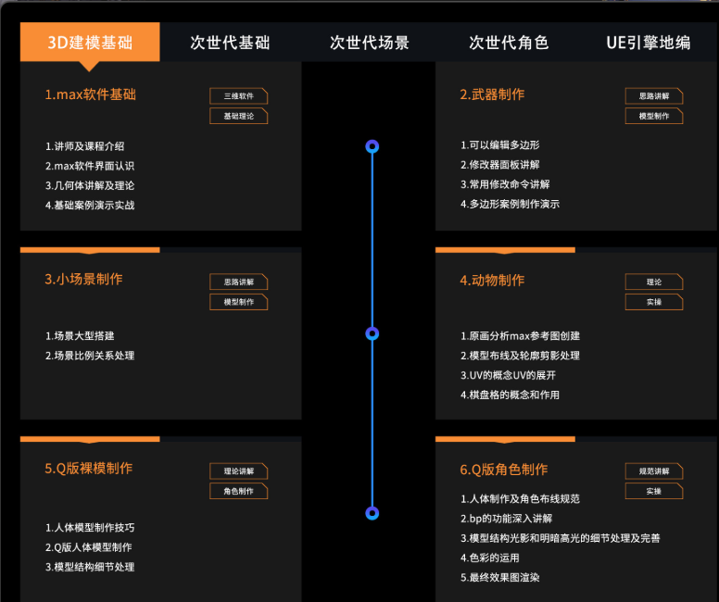
Task: Click the 三维软件 tag button
Action: pyautogui.click(x=238, y=95)
